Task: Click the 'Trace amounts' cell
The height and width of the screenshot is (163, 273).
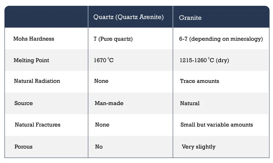Action: tap(199, 81)
